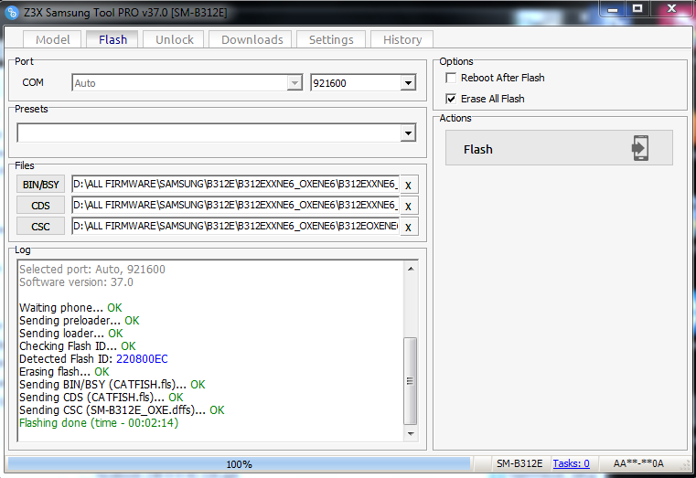The height and width of the screenshot is (478, 696).
Task: Open the Settings tab
Action: coord(331,39)
